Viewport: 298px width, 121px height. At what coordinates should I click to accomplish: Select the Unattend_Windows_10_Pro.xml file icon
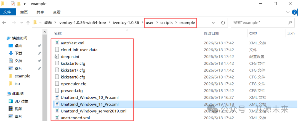[x=57, y=98]
